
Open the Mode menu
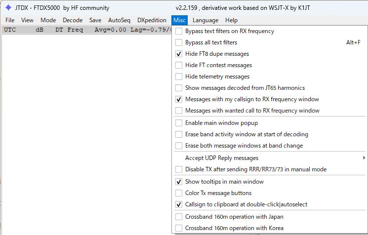pos(48,20)
